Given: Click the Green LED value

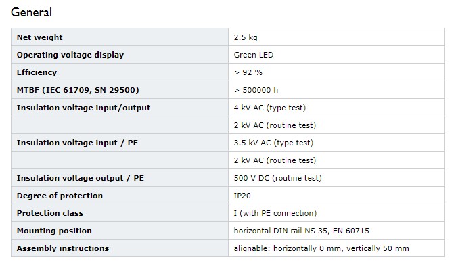Looking at the screenshot, I should point(254,55).
